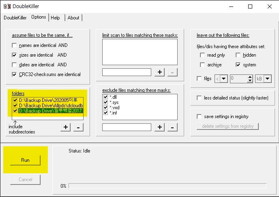Click 'delete settings from registry' button

[x=227, y=126]
